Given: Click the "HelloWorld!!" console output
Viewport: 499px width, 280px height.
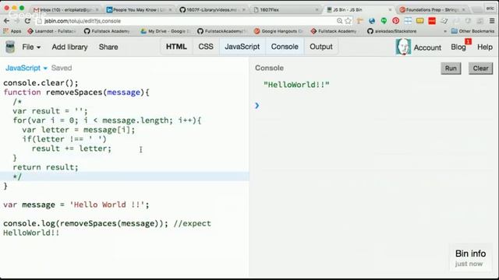Looking at the screenshot, I should tap(296, 85).
